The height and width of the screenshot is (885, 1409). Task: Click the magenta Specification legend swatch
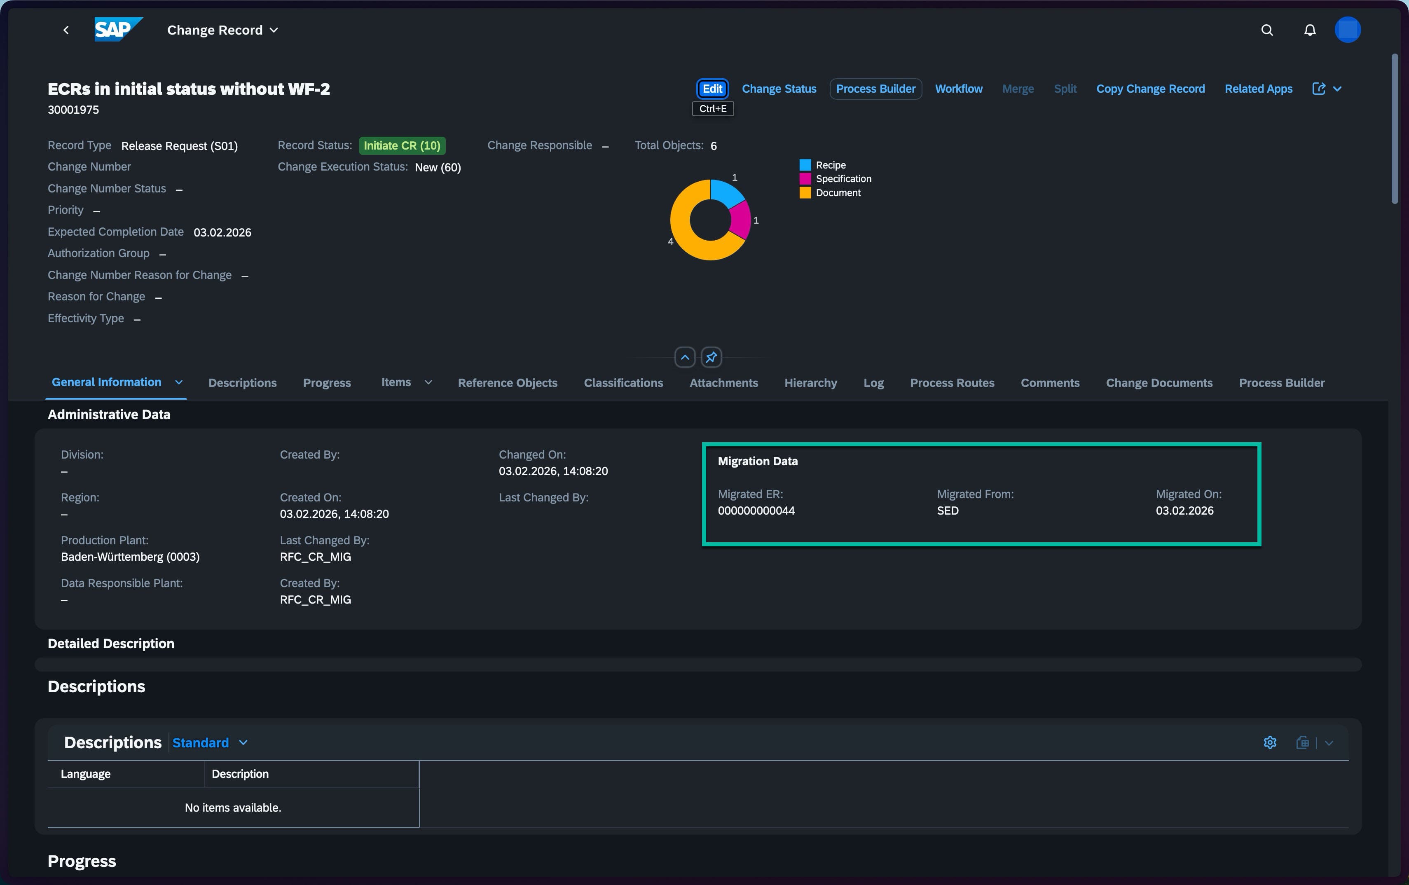point(805,178)
